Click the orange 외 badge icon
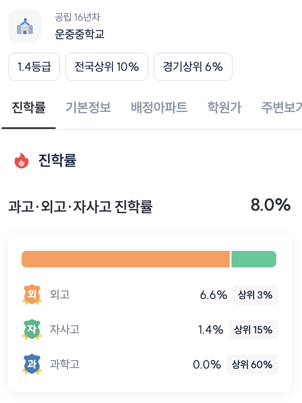Image resolution: width=302 pixels, height=403 pixels. 32,295
